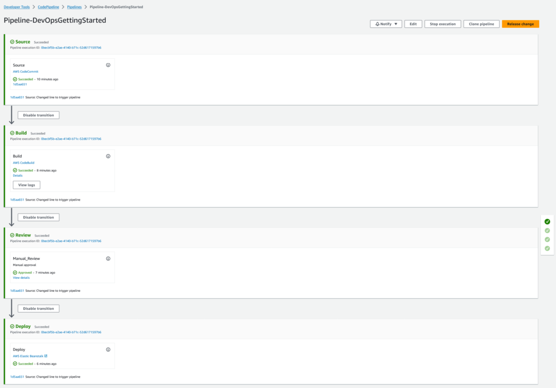Open the Notify dropdown menu

click(386, 24)
